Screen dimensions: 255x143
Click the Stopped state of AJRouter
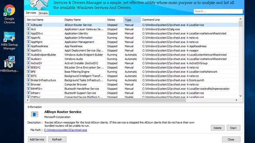112,25
